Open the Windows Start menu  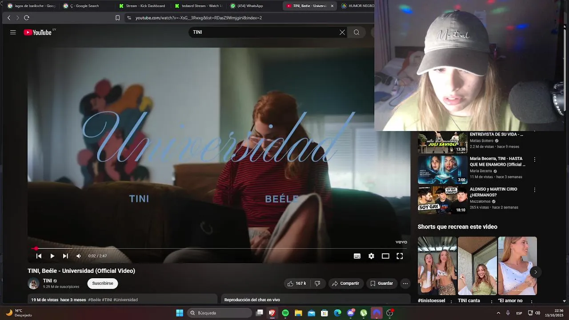(x=180, y=313)
